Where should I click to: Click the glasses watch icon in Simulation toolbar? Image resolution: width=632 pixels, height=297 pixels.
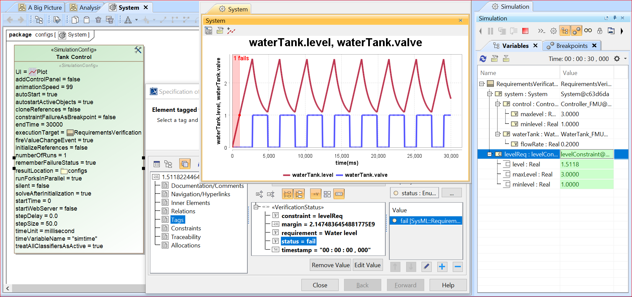pos(588,30)
